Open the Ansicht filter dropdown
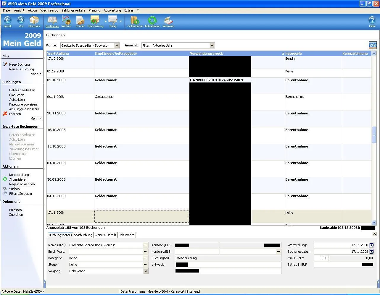This screenshot has height=295, width=380. point(212,46)
